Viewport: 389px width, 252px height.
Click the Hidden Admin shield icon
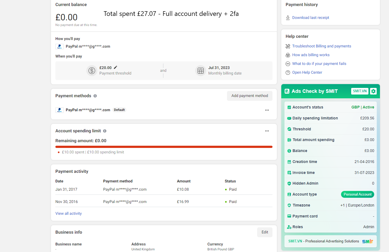tap(289, 184)
